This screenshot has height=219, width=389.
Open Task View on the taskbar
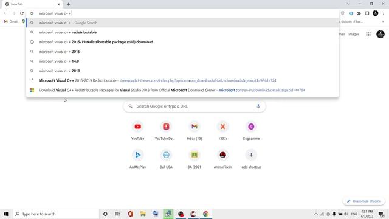click(x=117, y=214)
